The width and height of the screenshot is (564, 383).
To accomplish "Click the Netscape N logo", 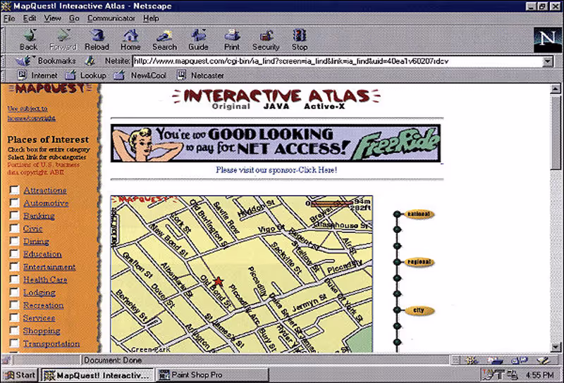I will (x=548, y=38).
